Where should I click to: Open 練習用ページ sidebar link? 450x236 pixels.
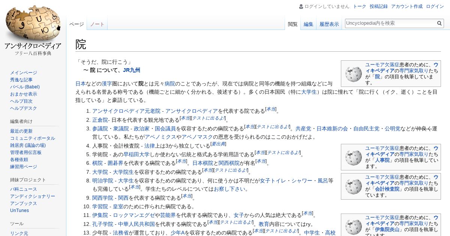[x=24, y=167]
